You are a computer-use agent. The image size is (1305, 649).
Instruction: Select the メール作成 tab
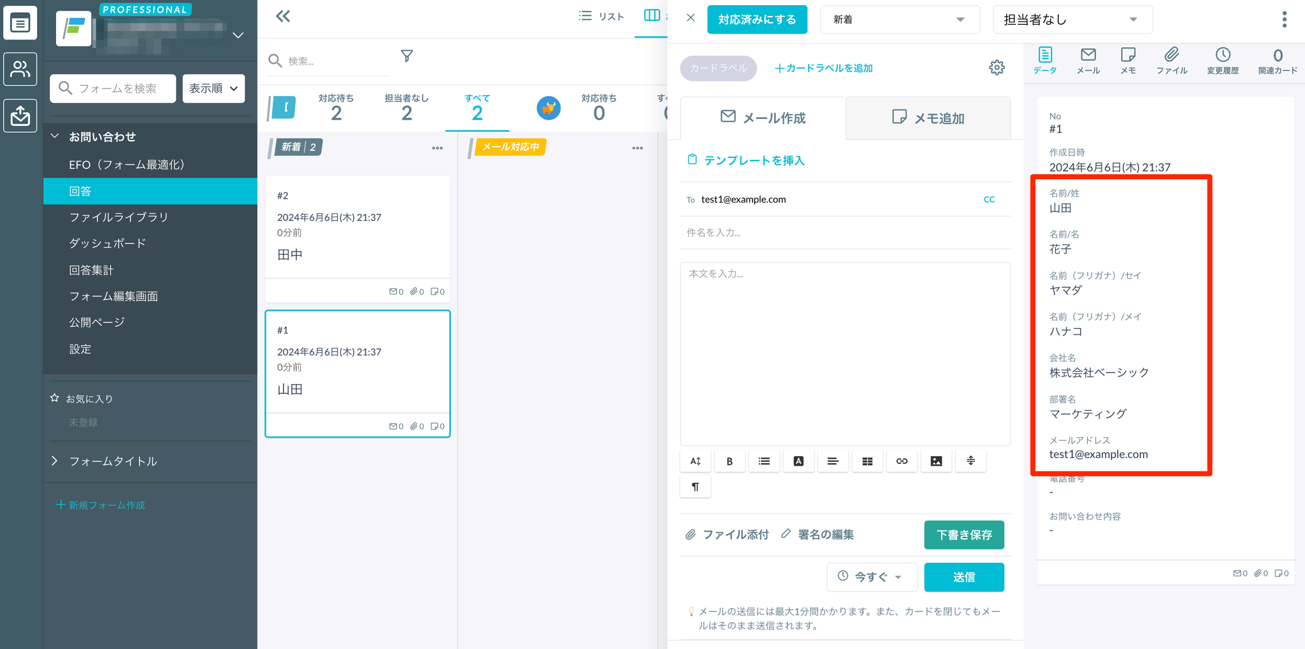763,118
